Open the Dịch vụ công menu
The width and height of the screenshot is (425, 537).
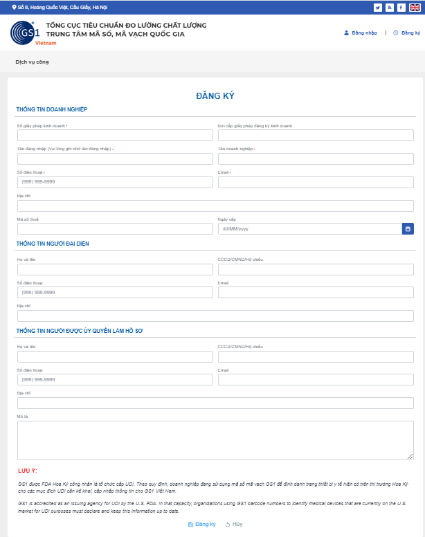pos(32,62)
